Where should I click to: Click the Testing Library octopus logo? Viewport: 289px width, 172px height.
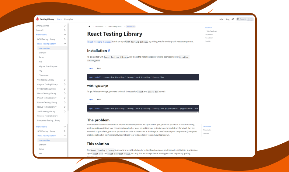tap(37, 19)
